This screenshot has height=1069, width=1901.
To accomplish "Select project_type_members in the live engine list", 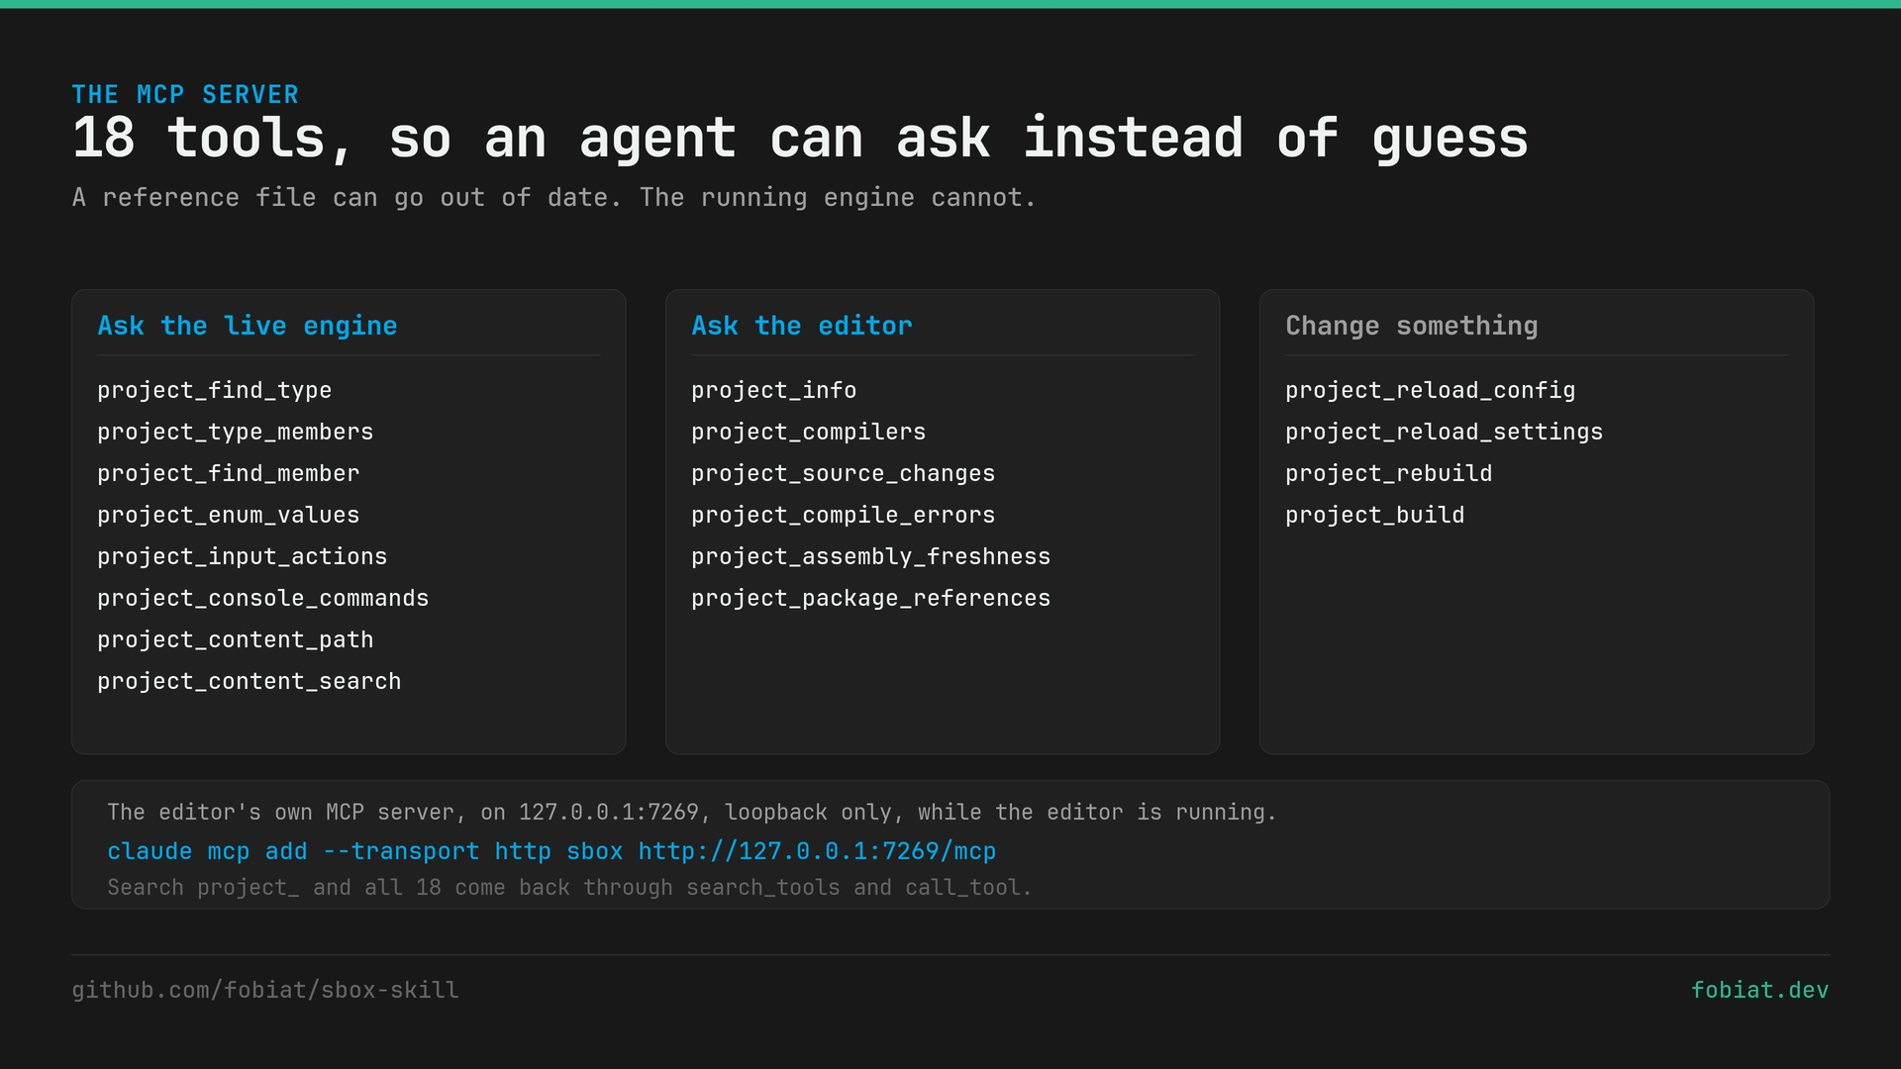I will [x=236, y=433].
